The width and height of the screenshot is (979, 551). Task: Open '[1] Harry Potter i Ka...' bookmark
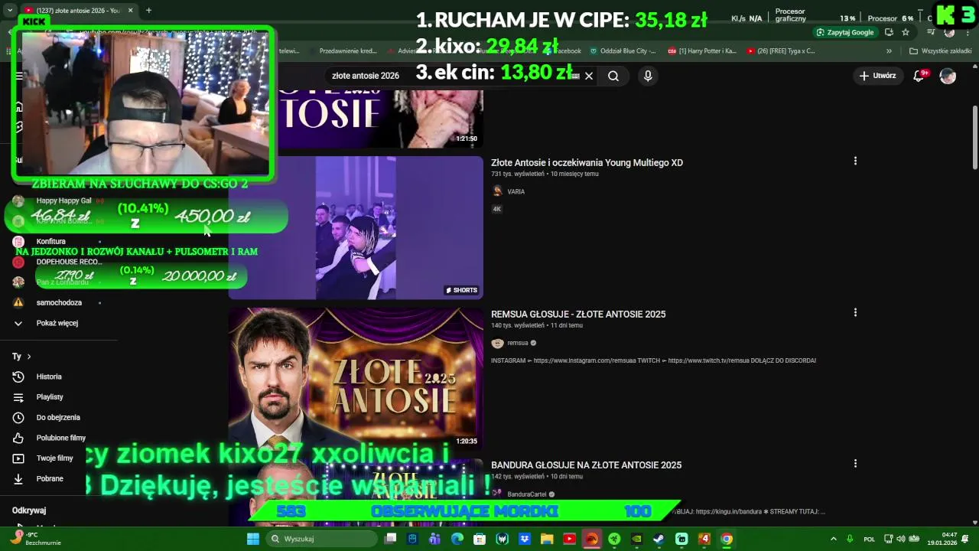tap(702, 51)
